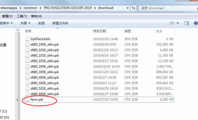Open the 查看(V) menu
Screen dimensions: 198x120
7,16
